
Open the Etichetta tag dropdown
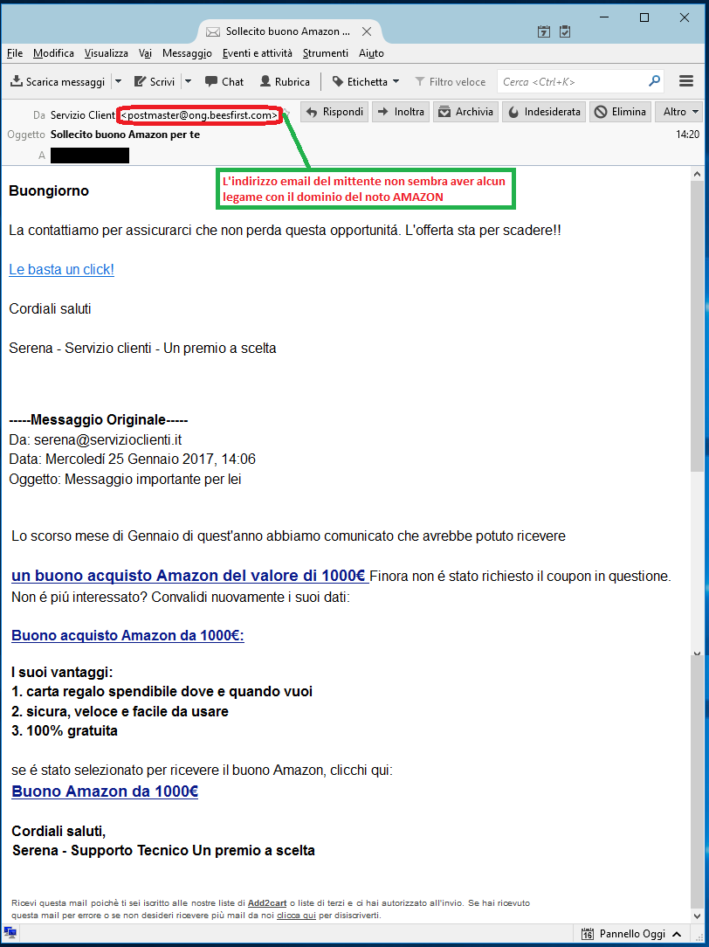366,81
